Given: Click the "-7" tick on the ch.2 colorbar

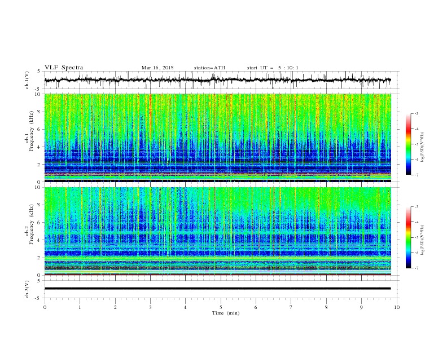Looking at the screenshot, I should [416, 268].
